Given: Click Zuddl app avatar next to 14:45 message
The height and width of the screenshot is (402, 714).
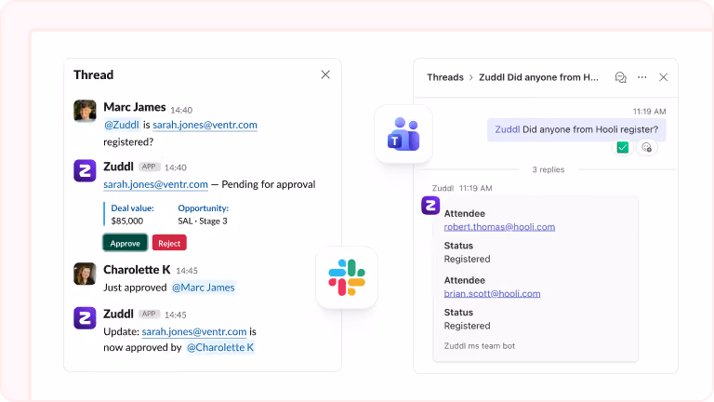Looking at the screenshot, I should [x=85, y=317].
